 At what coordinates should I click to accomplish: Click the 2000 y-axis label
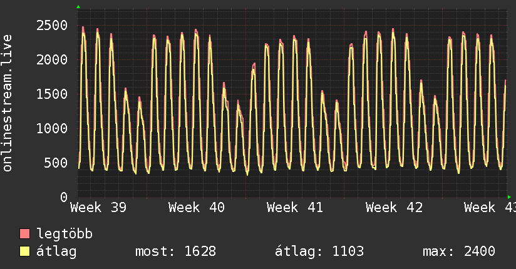[x=52, y=60]
